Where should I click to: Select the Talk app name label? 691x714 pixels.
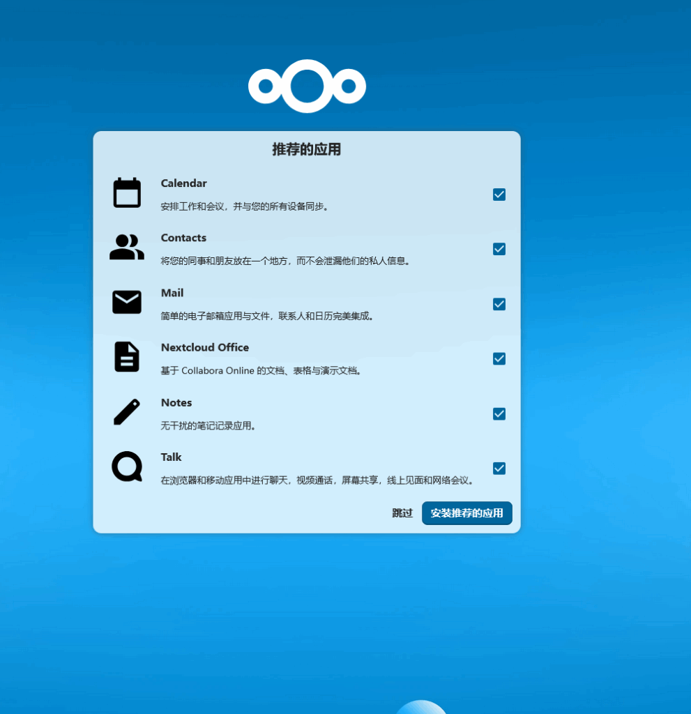click(x=171, y=457)
